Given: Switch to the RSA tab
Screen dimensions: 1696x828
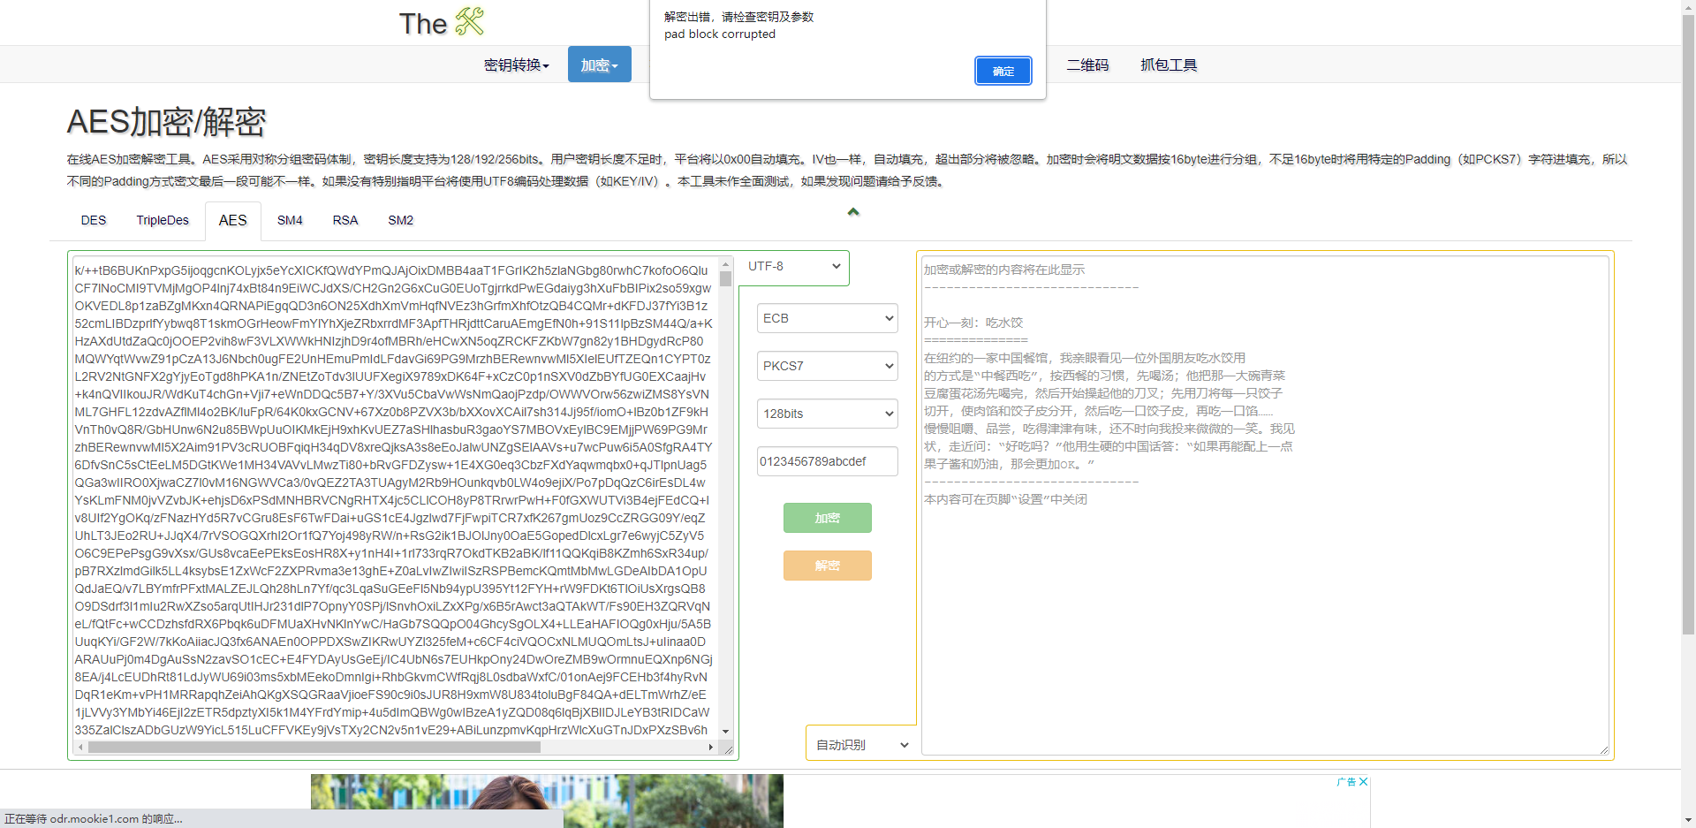Looking at the screenshot, I should pos(345,221).
